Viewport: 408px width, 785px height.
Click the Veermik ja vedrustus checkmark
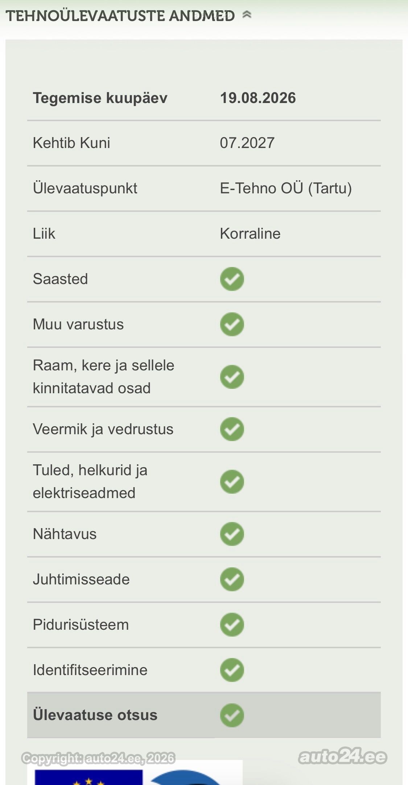tap(232, 429)
